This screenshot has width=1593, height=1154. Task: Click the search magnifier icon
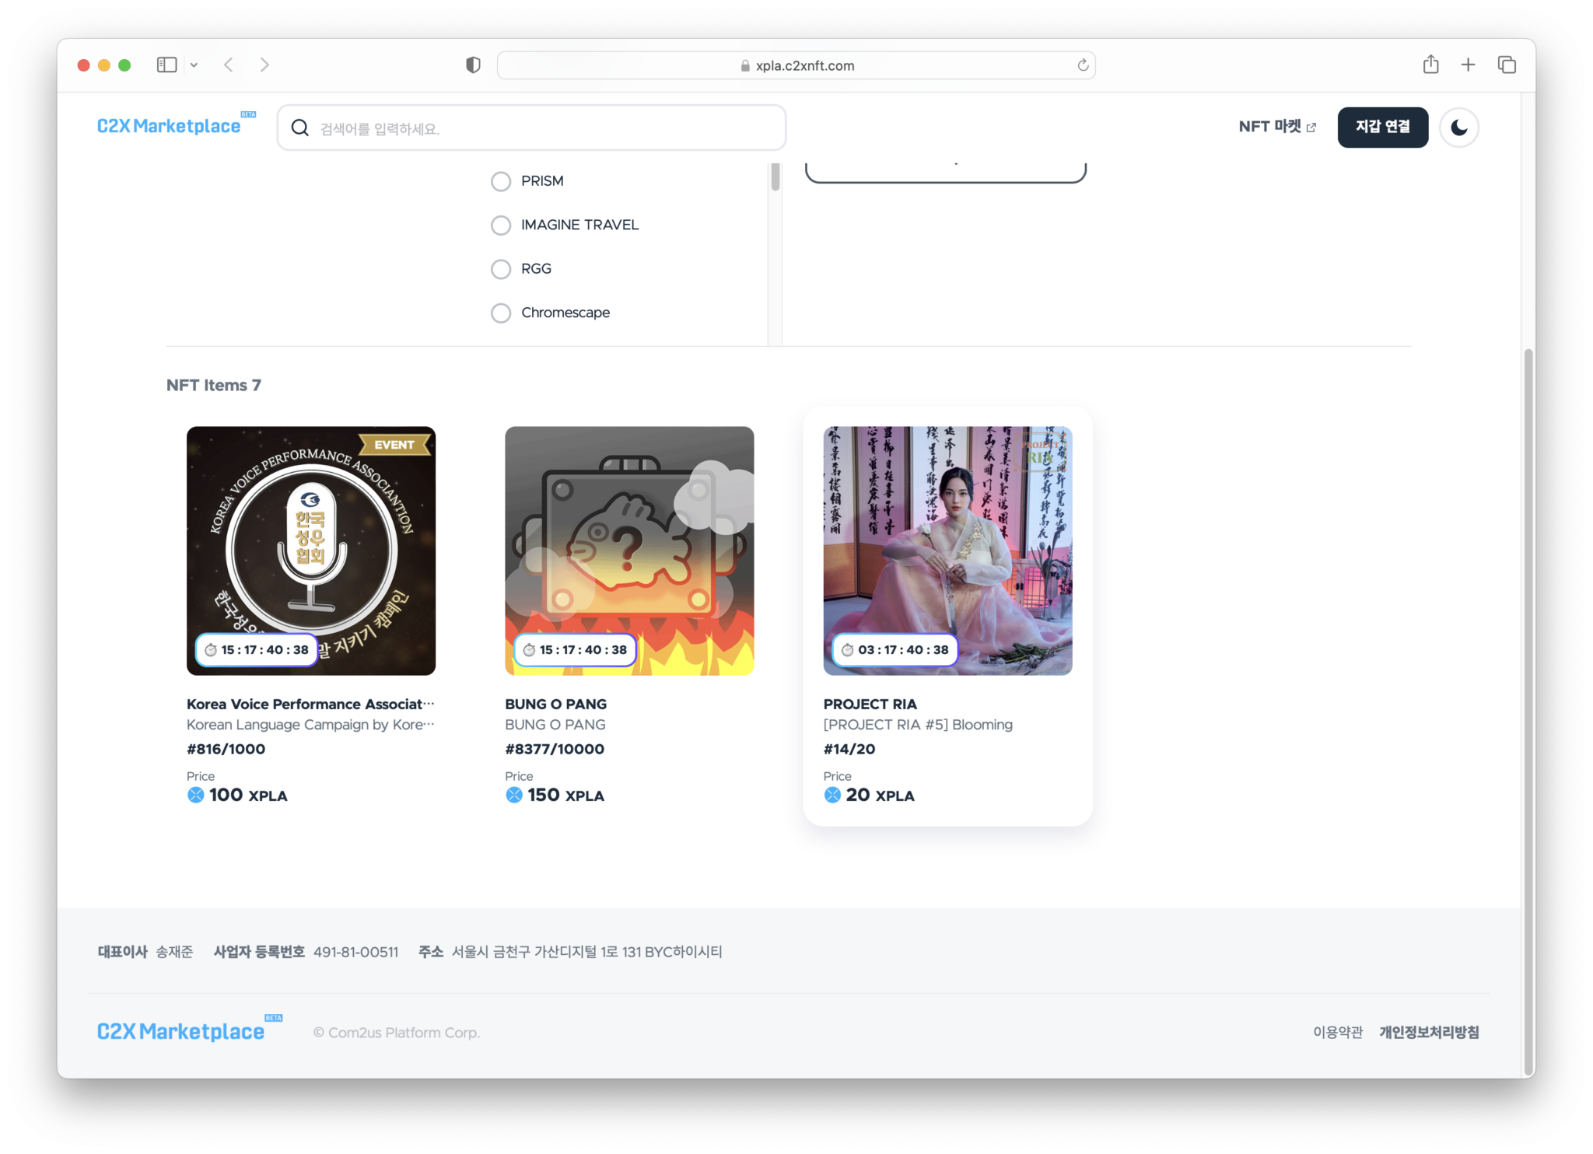click(x=299, y=128)
